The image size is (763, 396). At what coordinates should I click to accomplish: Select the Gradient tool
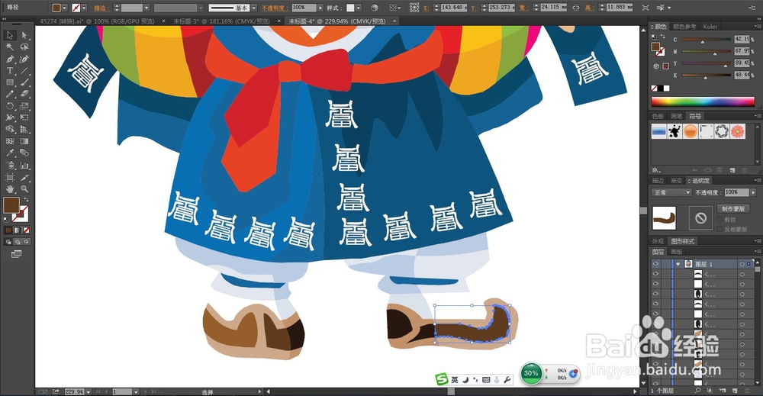point(24,141)
